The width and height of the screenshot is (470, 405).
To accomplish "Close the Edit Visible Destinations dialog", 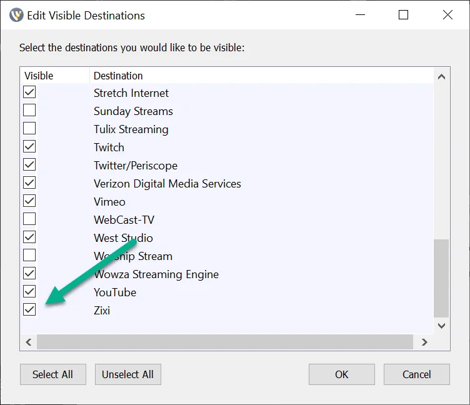I will pyautogui.click(x=447, y=15).
